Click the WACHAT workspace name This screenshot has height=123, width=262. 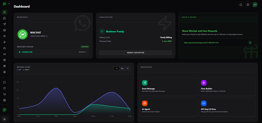[35, 33]
